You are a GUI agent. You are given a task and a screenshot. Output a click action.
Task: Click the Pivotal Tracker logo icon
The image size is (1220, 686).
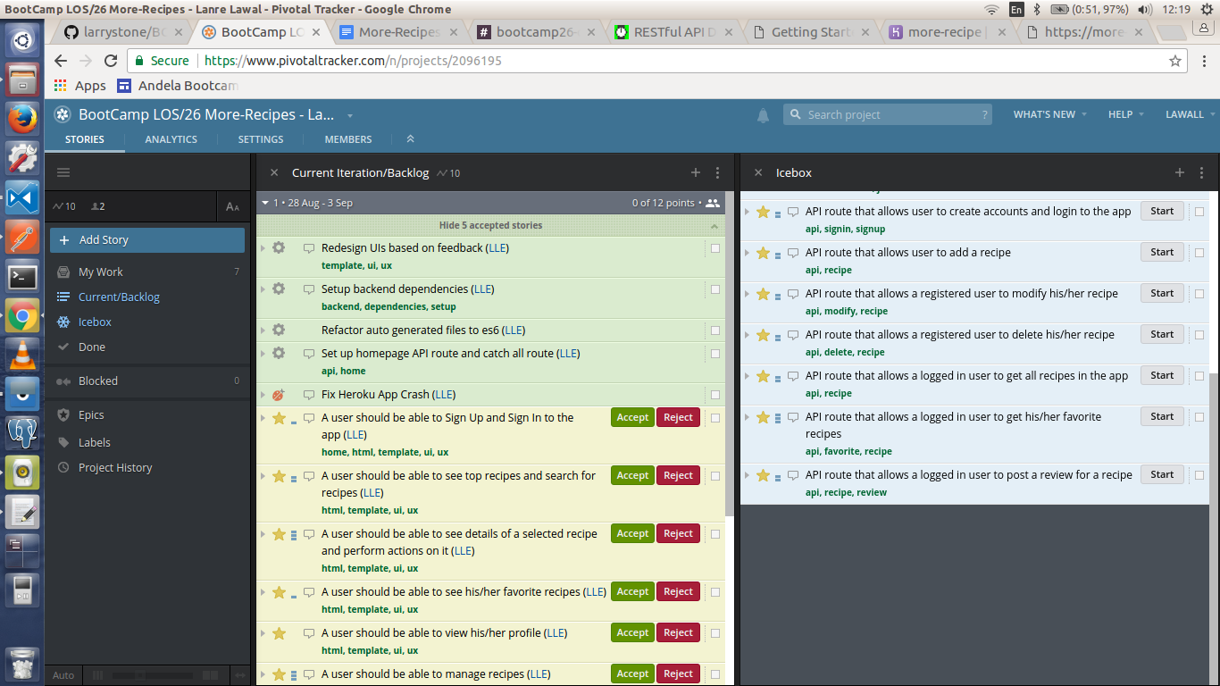pos(62,114)
